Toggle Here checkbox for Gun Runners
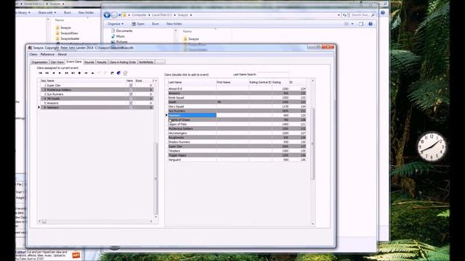 pyautogui.click(x=131, y=94)
